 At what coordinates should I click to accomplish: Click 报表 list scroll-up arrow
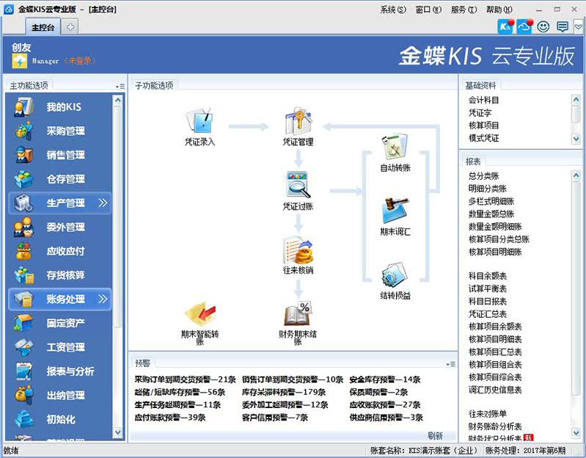click(x=576, y=175)
